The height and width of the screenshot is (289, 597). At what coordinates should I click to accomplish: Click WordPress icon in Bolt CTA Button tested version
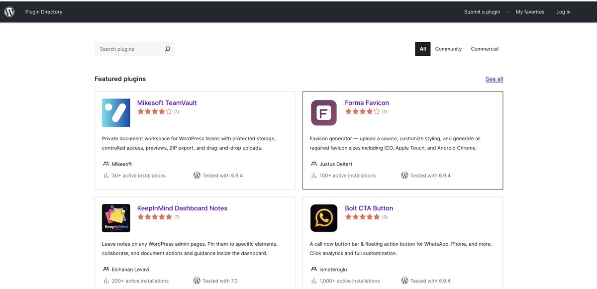(x=404, y=281)
